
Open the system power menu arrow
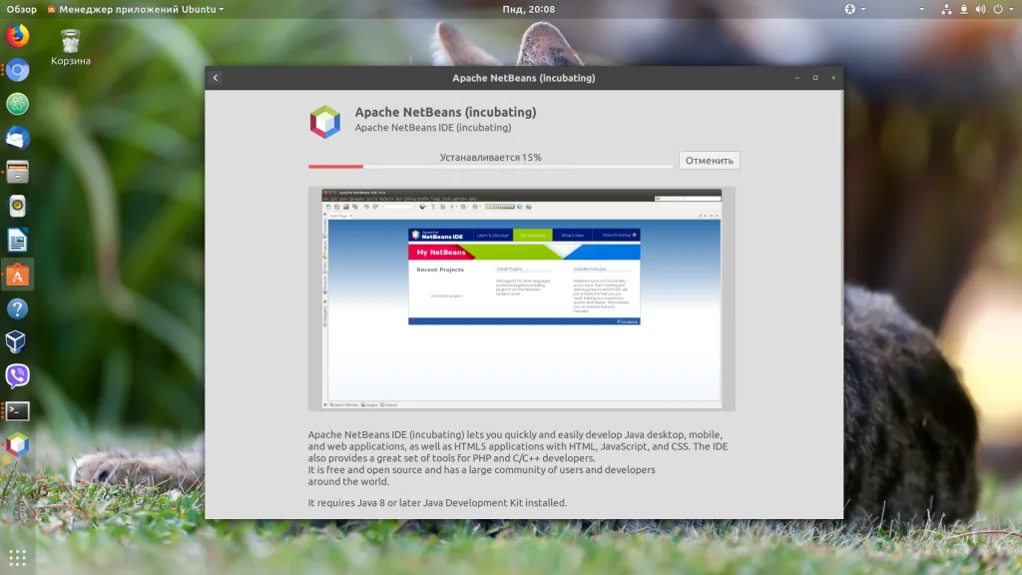pos(1011,9)
